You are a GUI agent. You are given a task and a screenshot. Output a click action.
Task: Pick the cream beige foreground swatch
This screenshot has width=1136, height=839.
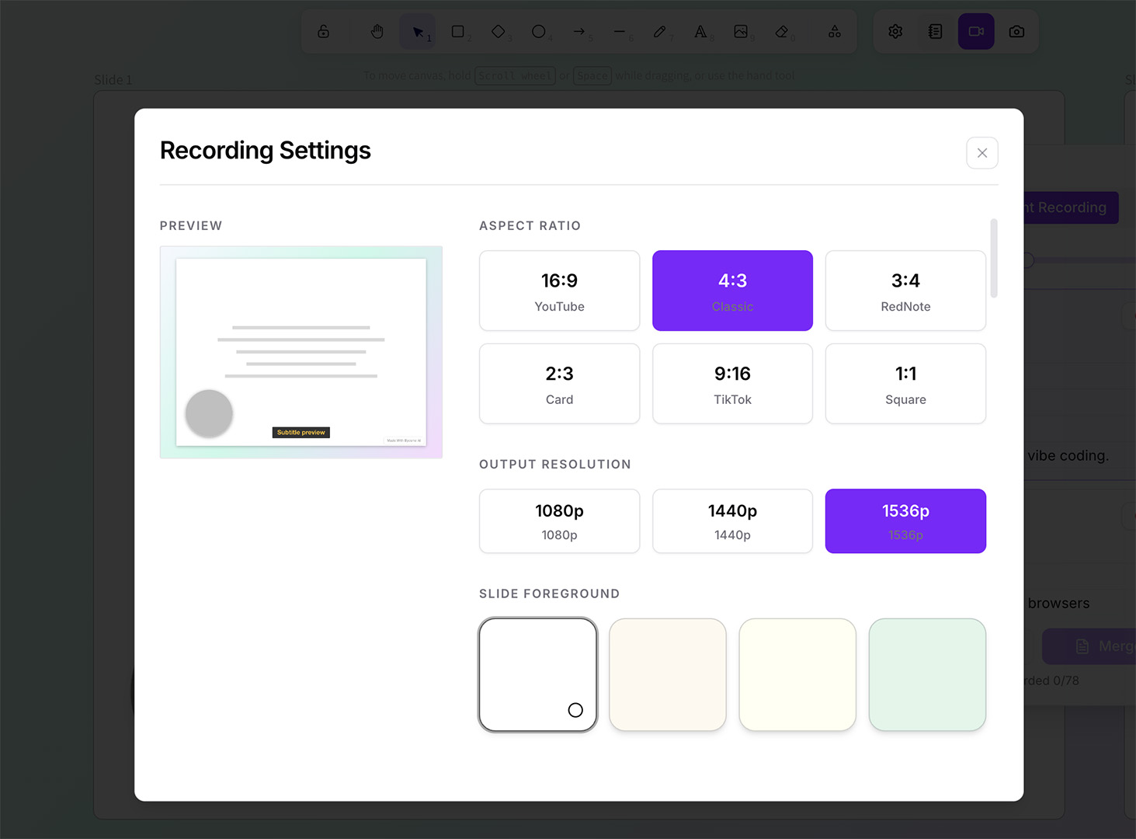(x=668, y=674)
